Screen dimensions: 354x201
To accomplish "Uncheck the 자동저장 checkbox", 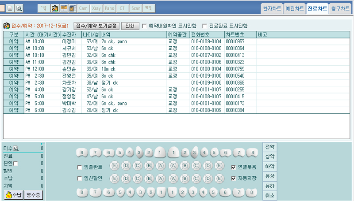I will point(234,179).
